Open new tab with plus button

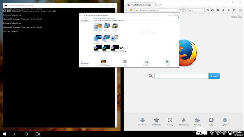click(161, 5)
